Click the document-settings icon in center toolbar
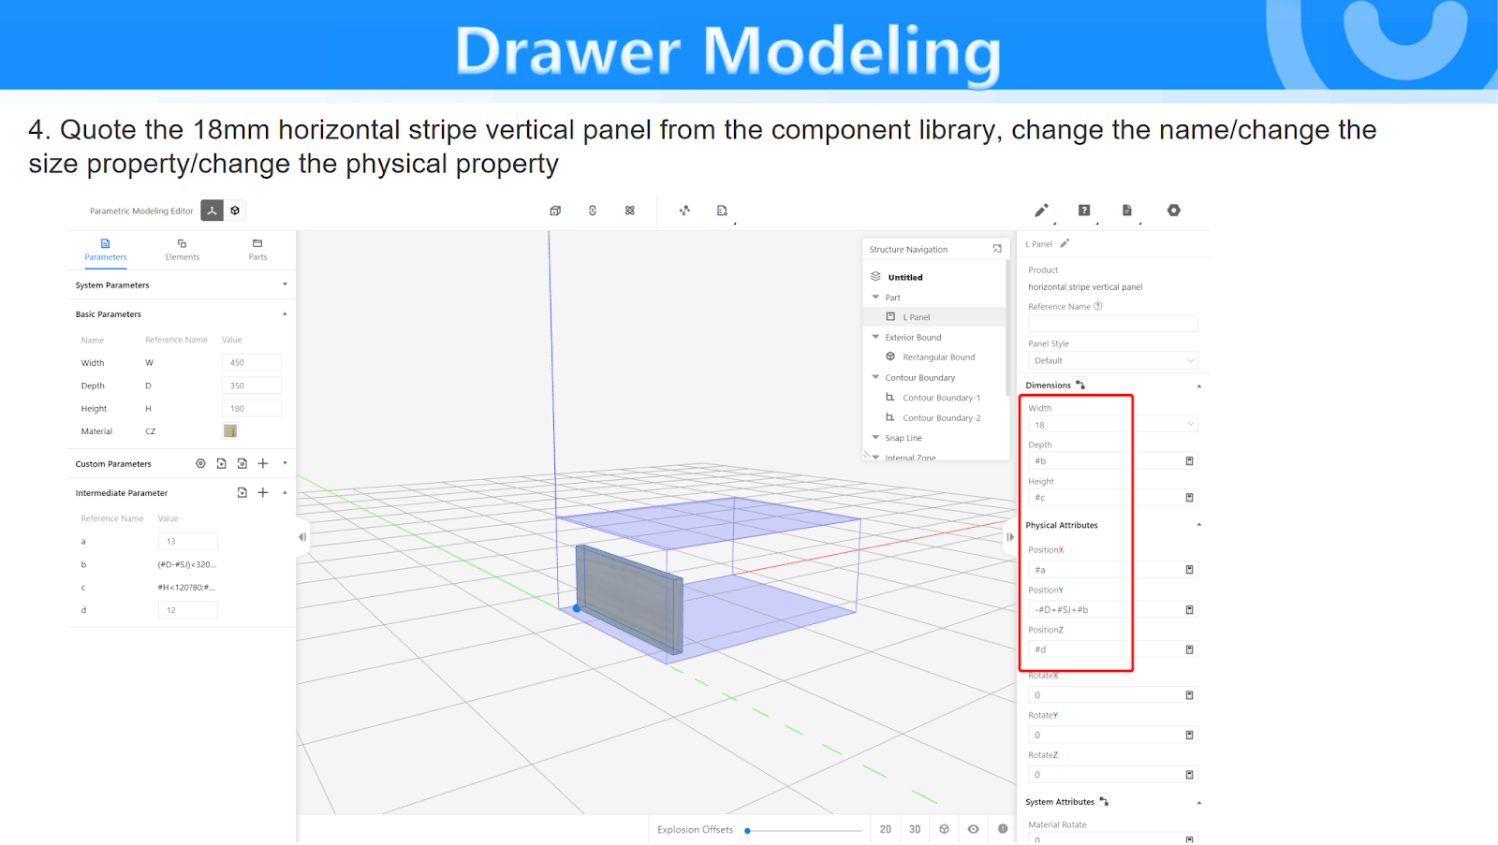This screenshot has height=845, width=1498. [x=722, y=211]
